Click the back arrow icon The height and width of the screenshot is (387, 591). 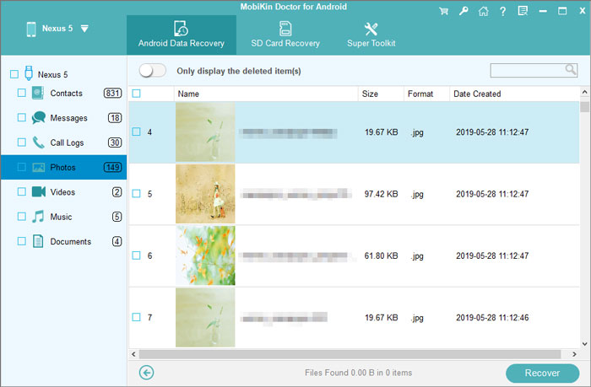(147, 372)
